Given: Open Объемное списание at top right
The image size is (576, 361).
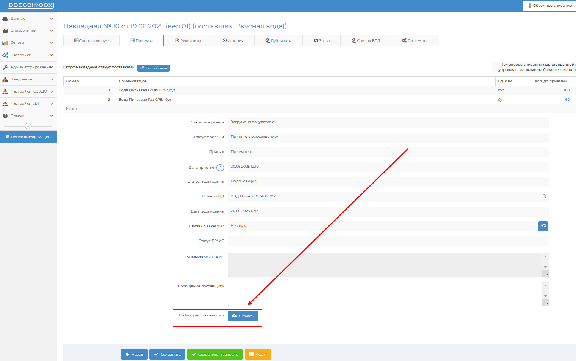Looking at the screenshot, I should point(550,6).
